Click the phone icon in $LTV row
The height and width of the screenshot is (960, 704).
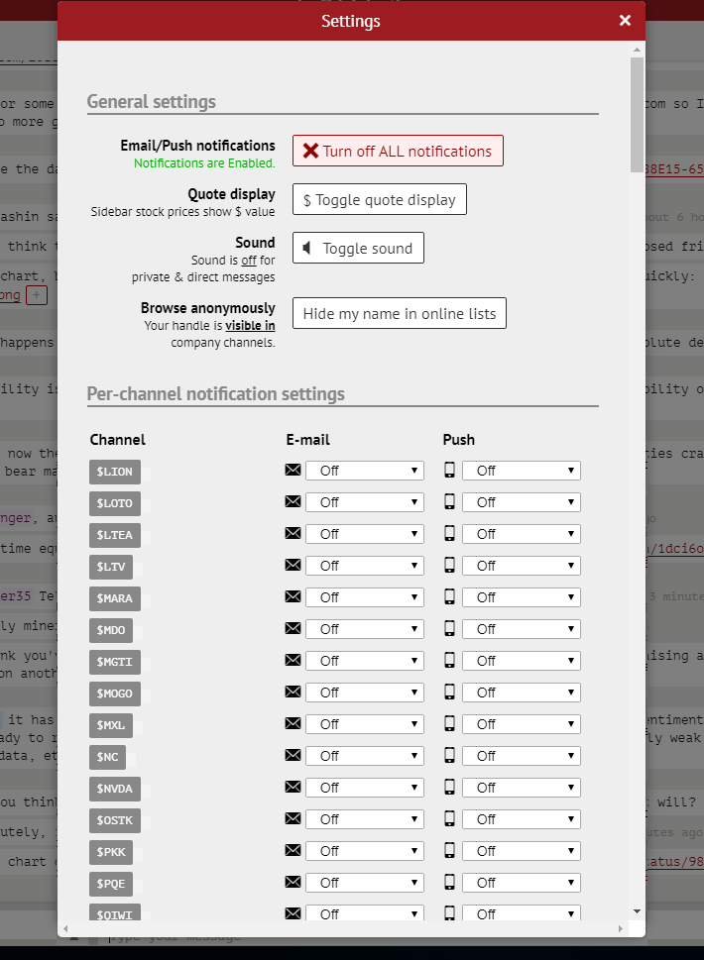tap(450, 565)
